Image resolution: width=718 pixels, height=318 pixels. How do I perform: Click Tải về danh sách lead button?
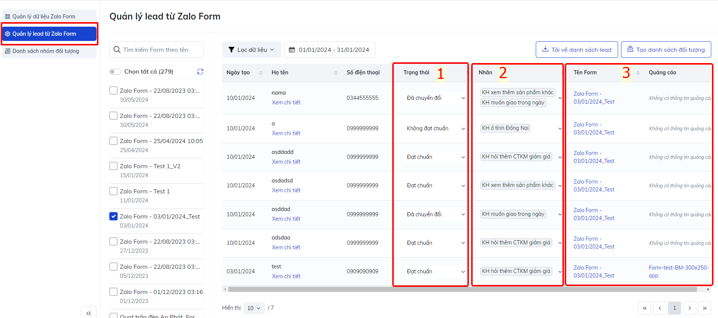click(x=576, y=50)
